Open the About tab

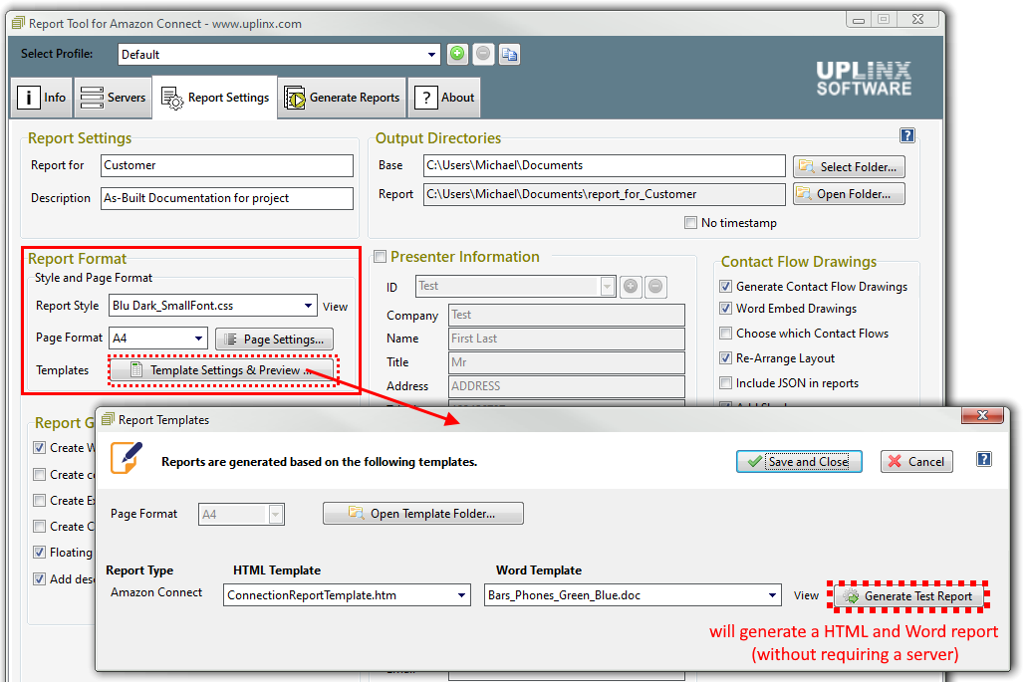[444, 98]
